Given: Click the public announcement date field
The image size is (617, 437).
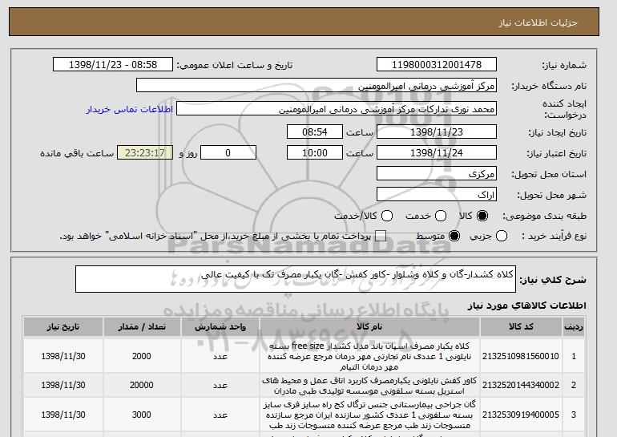Looking at the screenshot, I should tap(113, 65).
